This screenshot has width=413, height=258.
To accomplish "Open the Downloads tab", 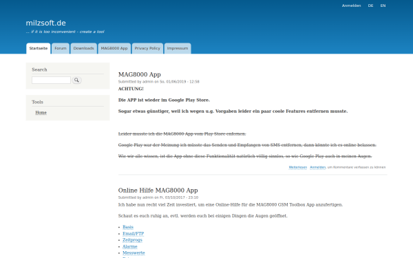I will [84, 48].
